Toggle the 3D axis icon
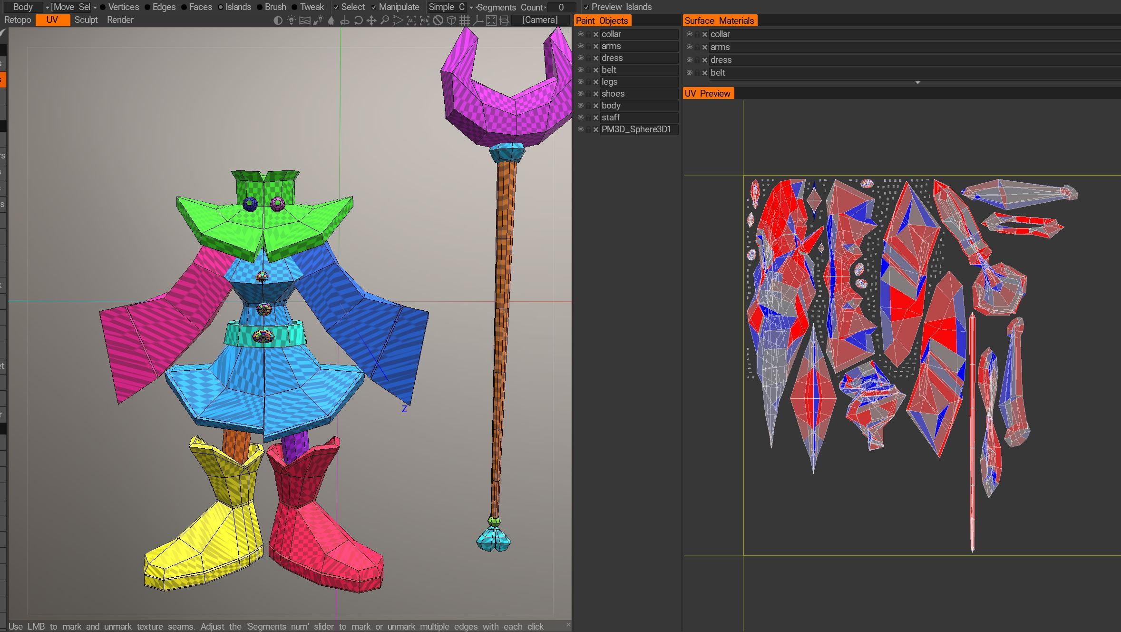Viewport: 1121px width, 632px height. click(x=478, y=20)
